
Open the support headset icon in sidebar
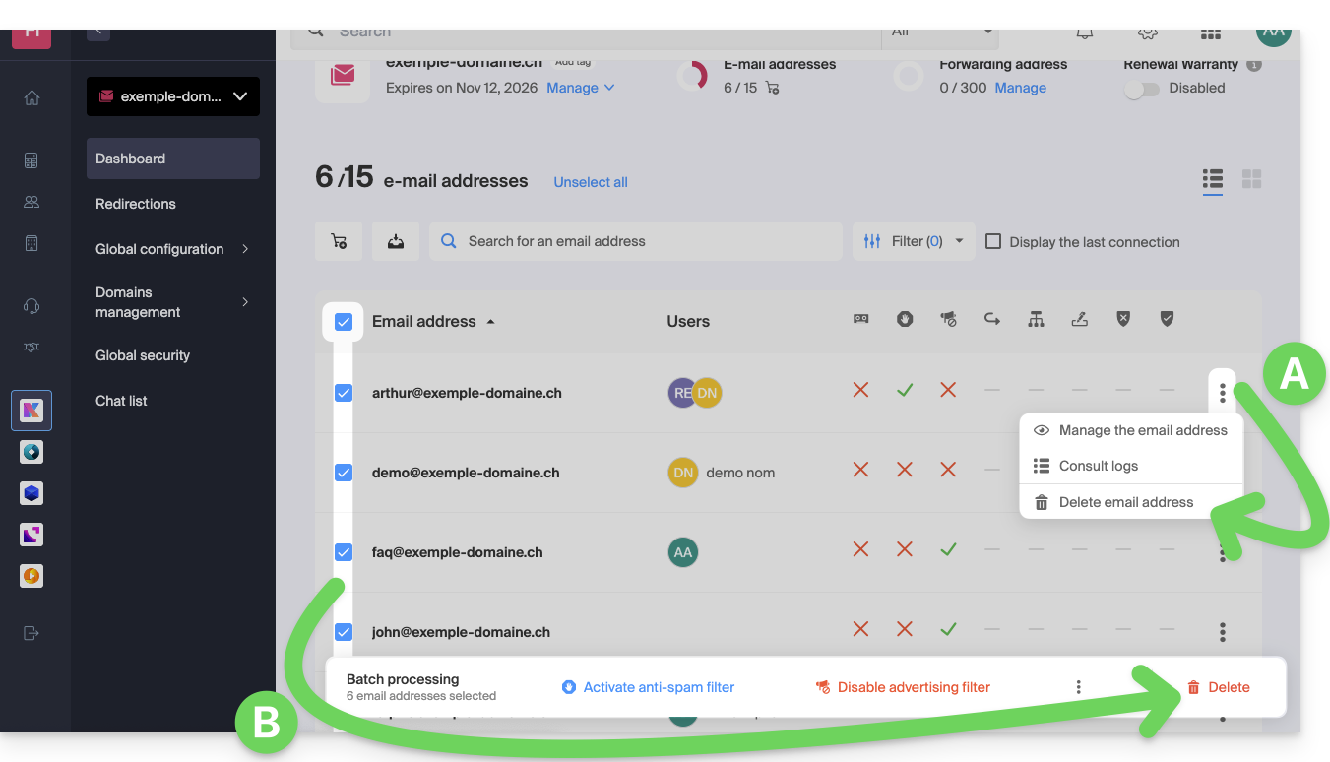[32, 306]
